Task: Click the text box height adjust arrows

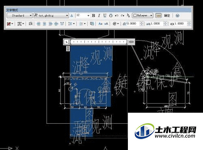Action: point(68,49)
